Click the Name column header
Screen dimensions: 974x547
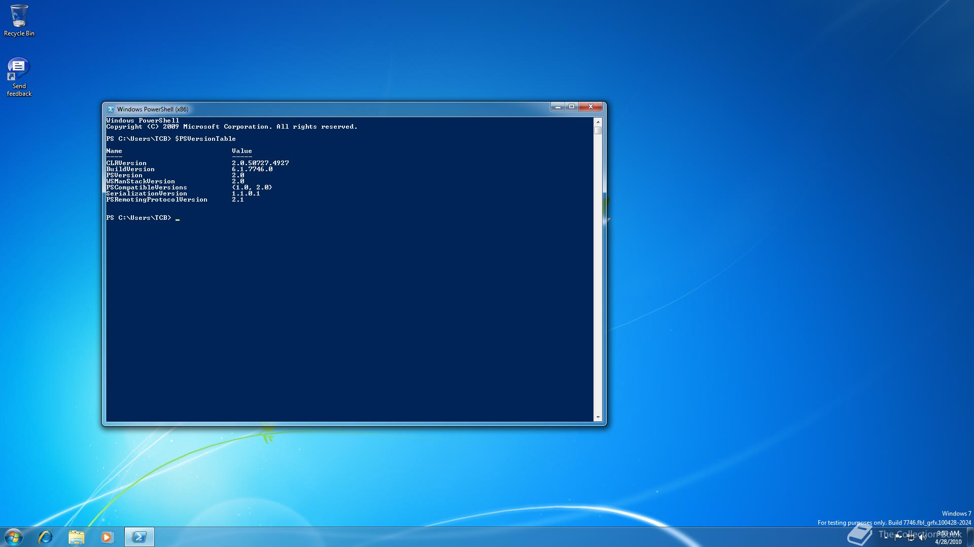pyautogui.click(x=114, y=151)
